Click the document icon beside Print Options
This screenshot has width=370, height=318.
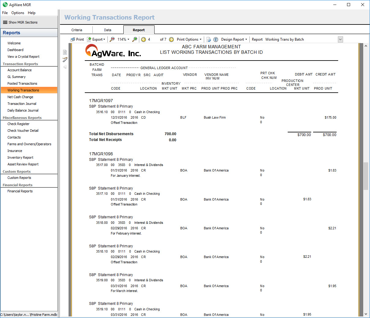209,39
